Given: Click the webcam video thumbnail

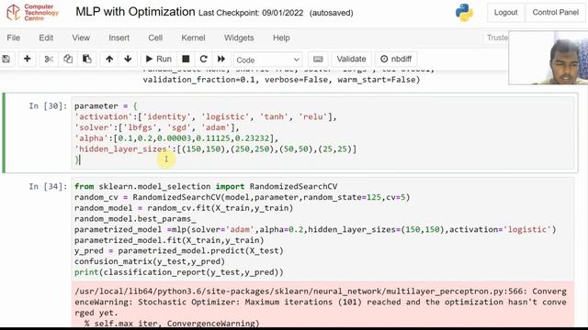Looking at the screenshot, I should (548, 58).
